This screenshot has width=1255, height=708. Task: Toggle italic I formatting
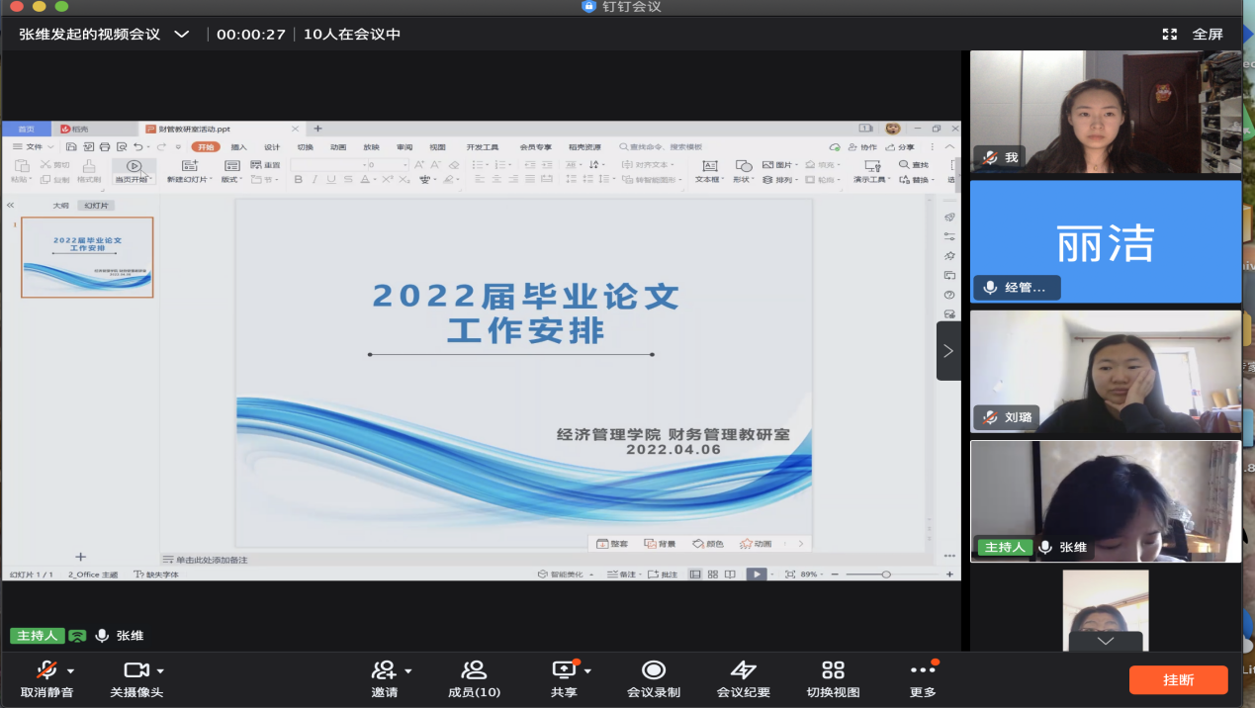pos(314,180)
